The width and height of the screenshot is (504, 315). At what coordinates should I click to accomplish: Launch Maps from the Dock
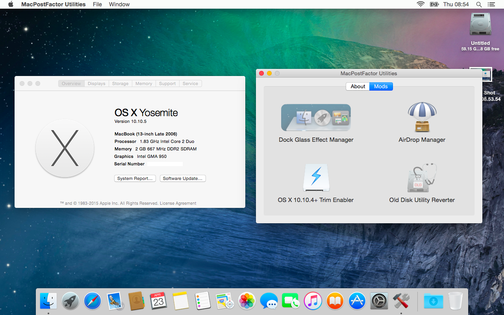click(x=225, y=301)
